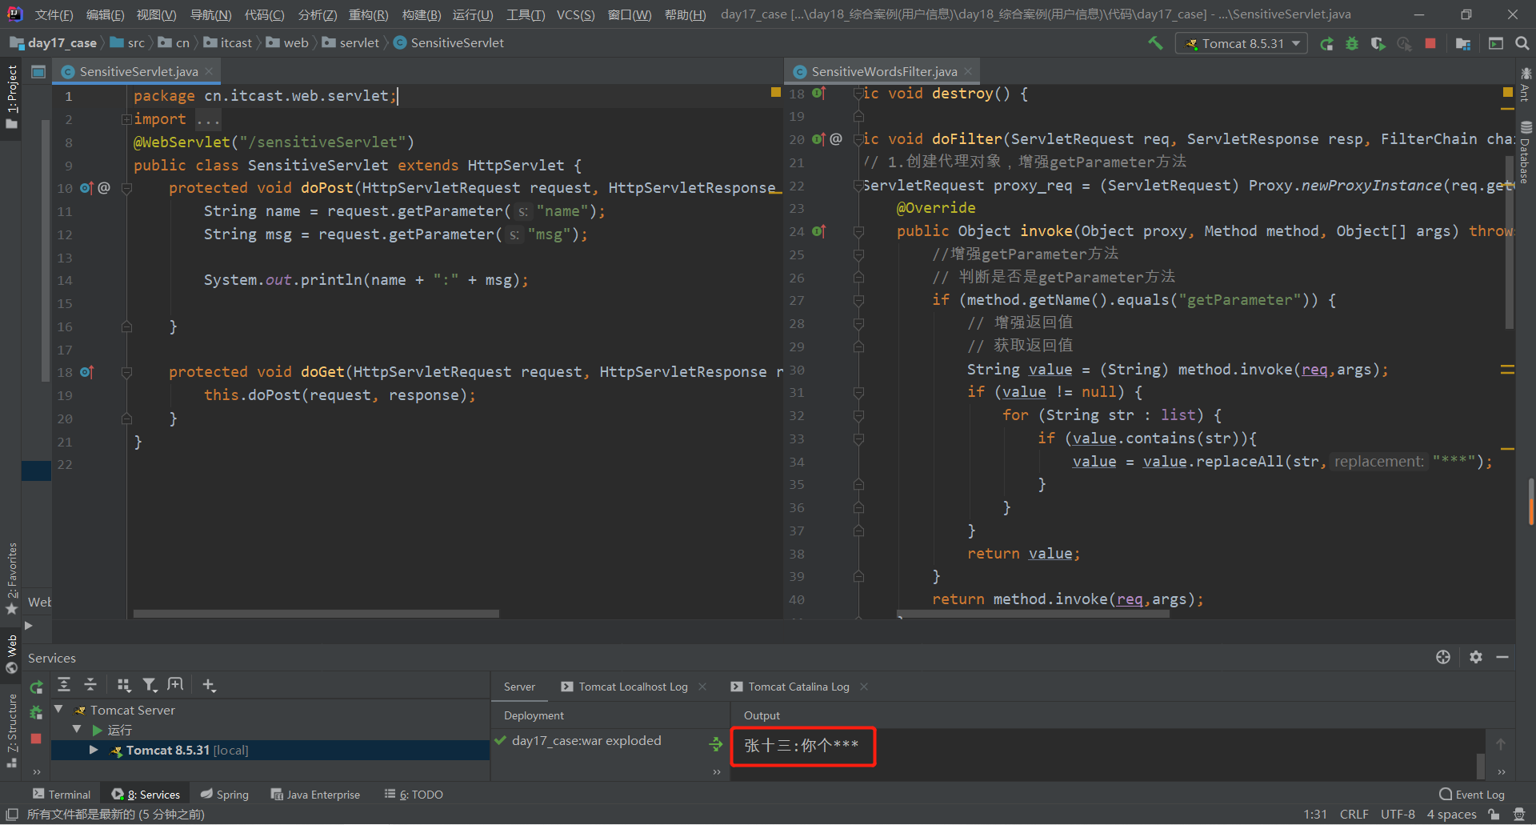Open the 帮助(H) menu
Image resolution: width=1536 pixels, height=825 pixels.
coord(685,14)
